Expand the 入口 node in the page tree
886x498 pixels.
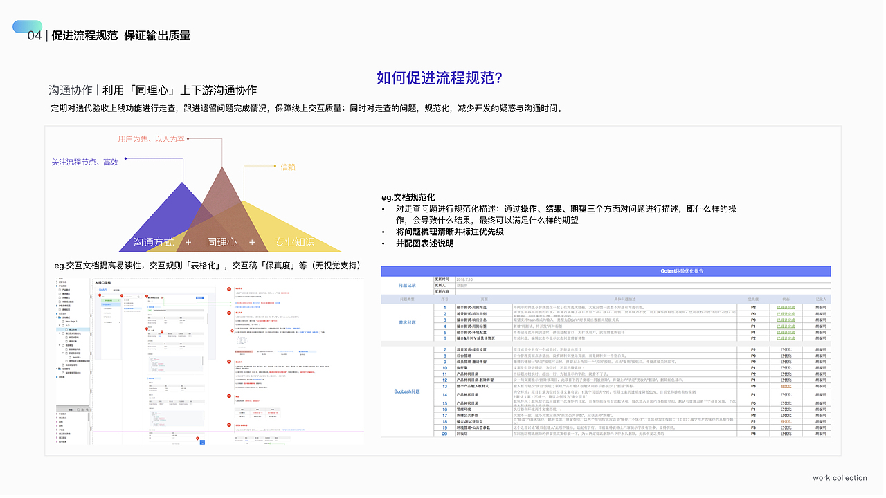point(61,325)
